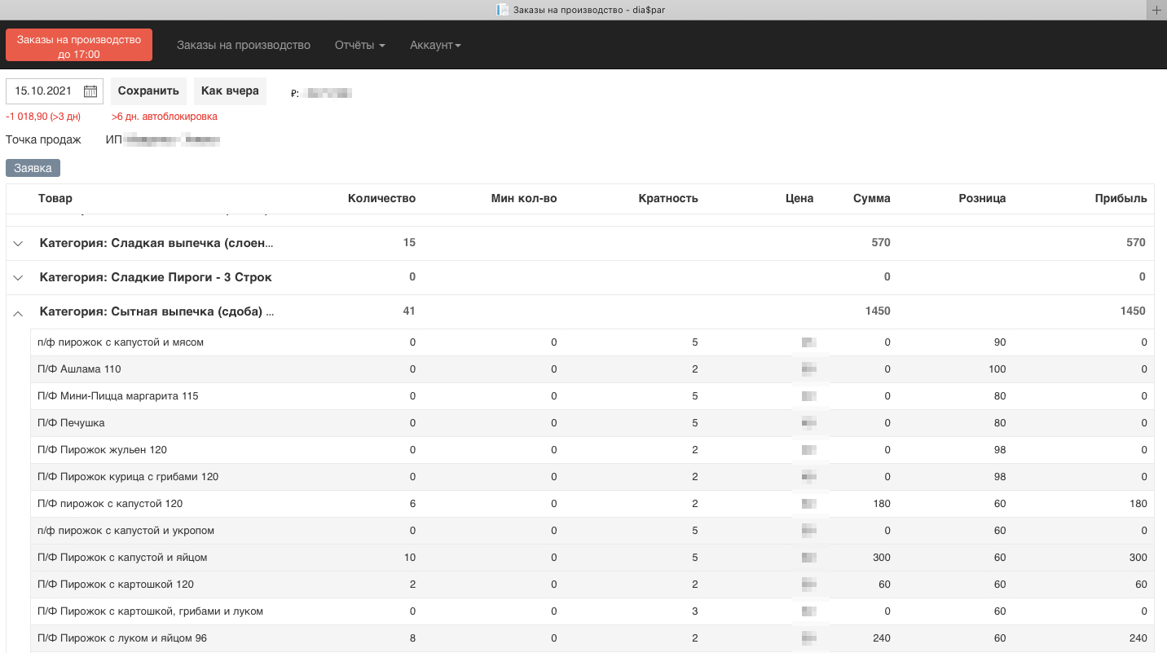The width and height of the screenshot is (1167, 653).
Task: Open the Аккаунт dropdown menu
Action: coord(435,45)
